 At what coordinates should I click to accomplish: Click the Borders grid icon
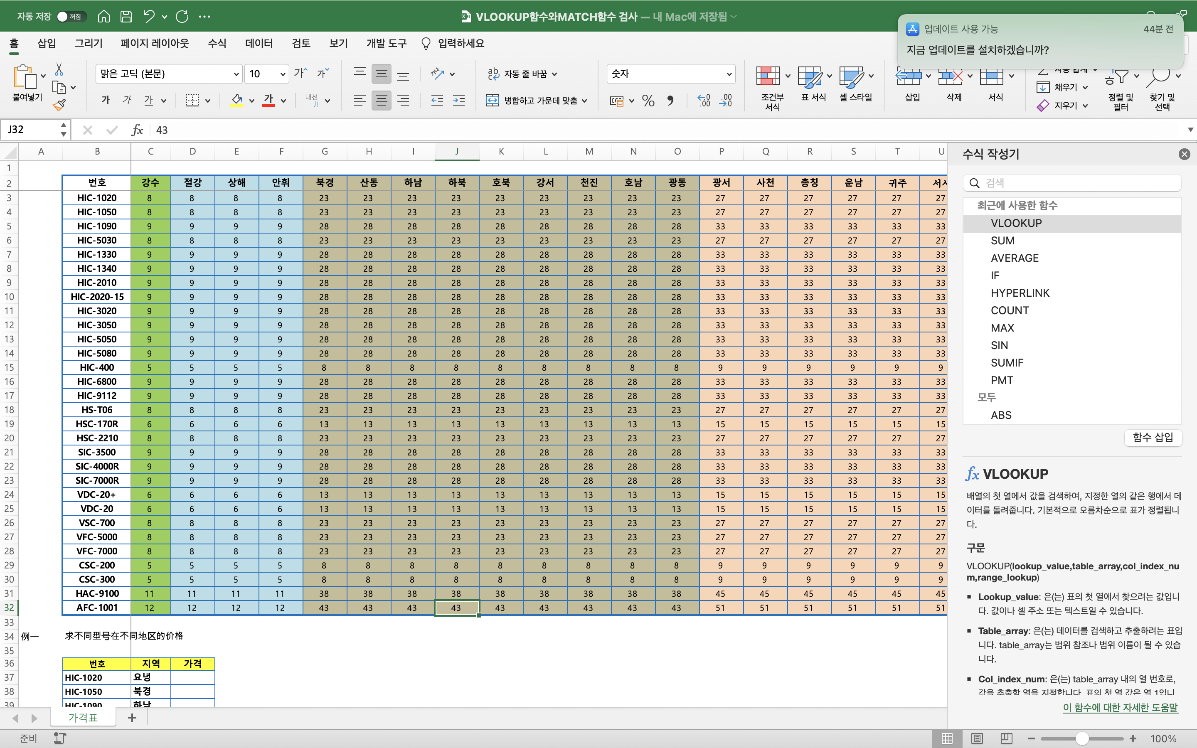coord(192,101)
